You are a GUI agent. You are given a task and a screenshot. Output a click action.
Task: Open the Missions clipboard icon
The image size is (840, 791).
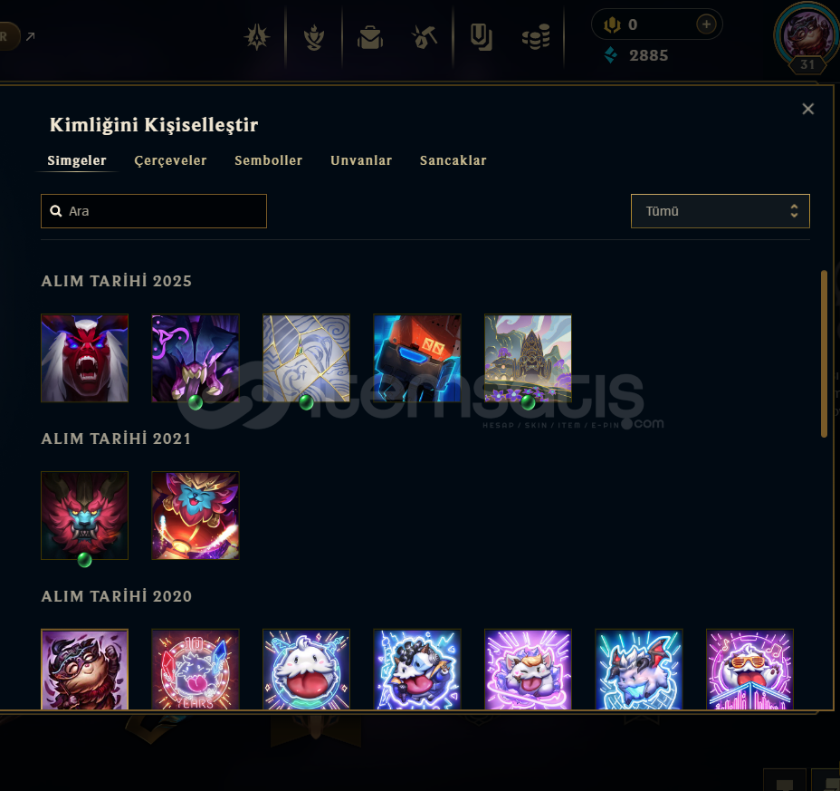click(481, 37)
